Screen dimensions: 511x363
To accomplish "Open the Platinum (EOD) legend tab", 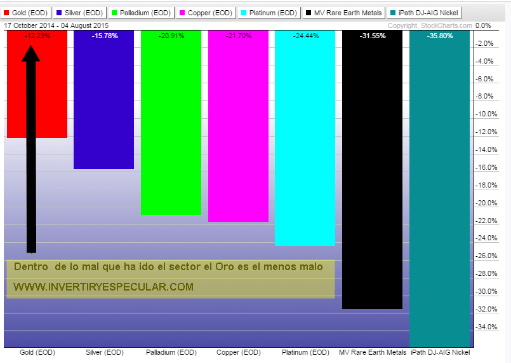I will (x=271, y=12).
